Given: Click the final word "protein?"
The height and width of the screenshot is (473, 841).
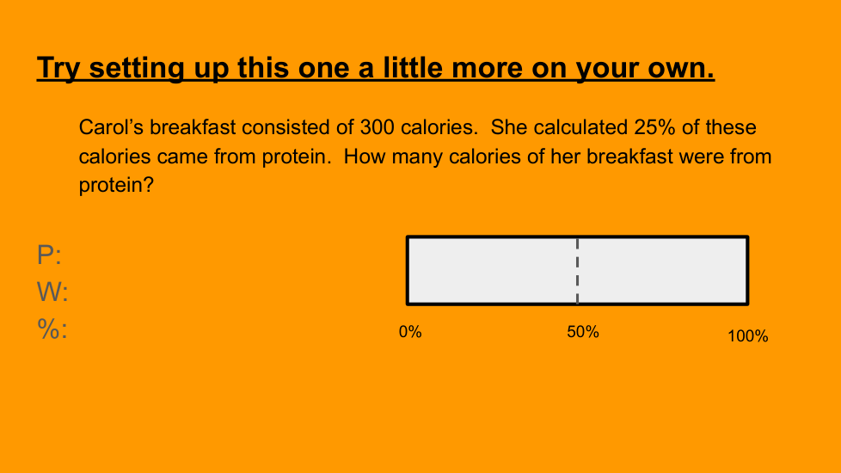Looking at the screenshot, I should coord(116,185).
